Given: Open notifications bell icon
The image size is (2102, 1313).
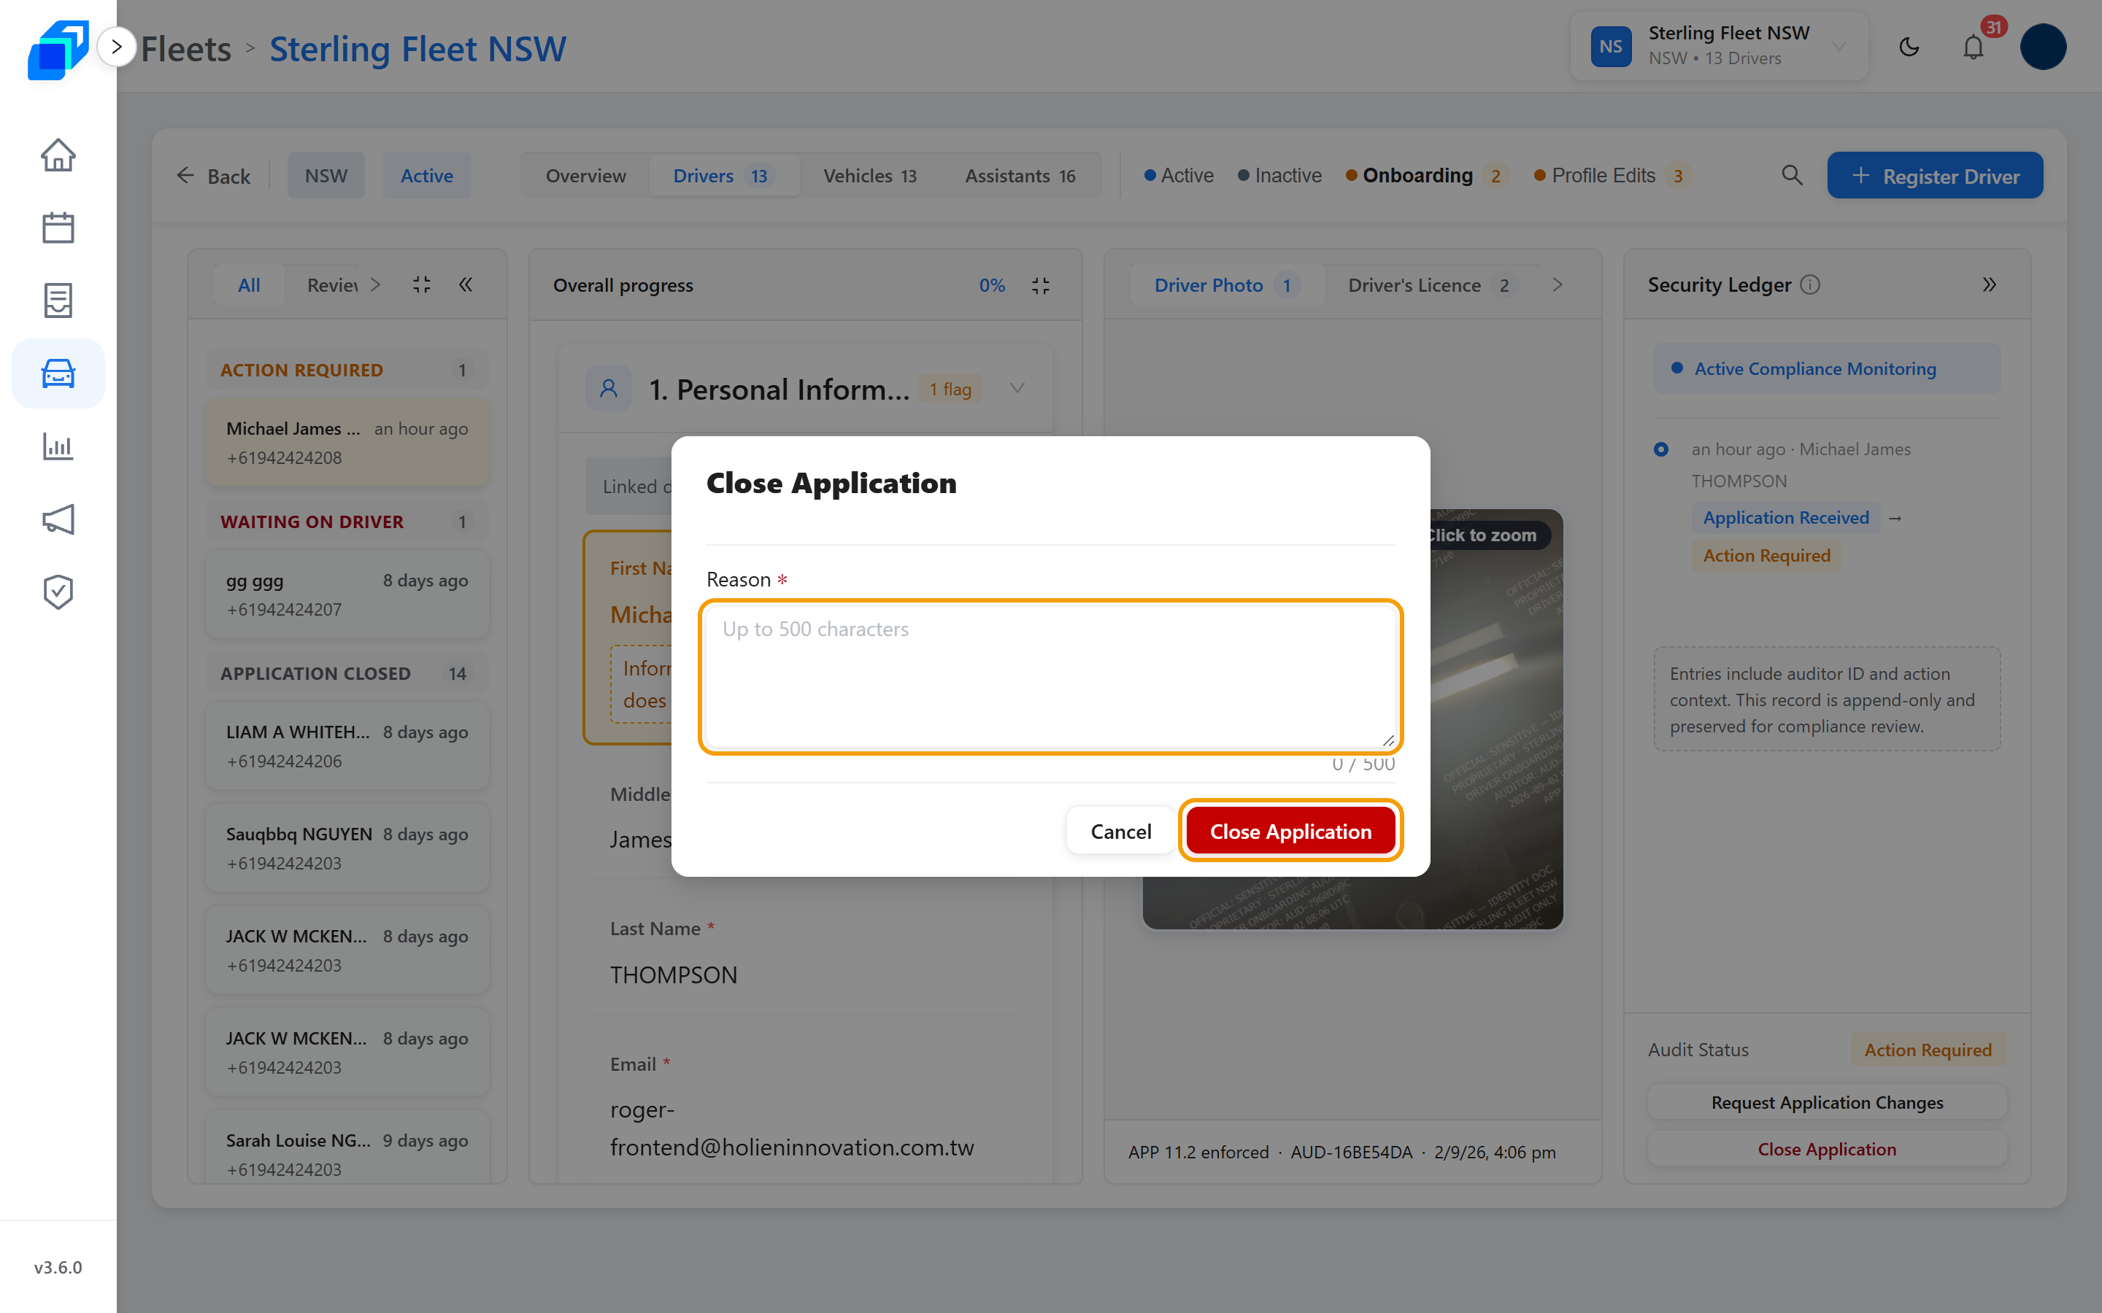Looking at the screenshot, I should pos(1974,47).
